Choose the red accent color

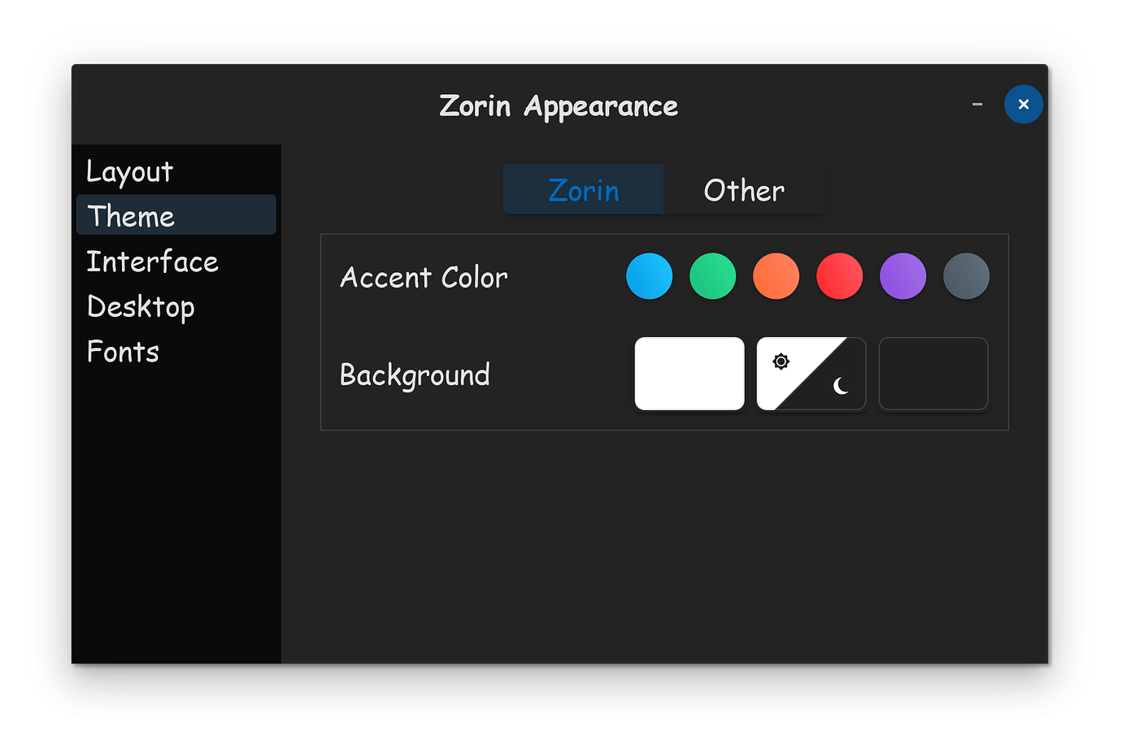[840, 276]
